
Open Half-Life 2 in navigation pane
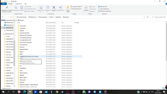(x=9, y=68)
